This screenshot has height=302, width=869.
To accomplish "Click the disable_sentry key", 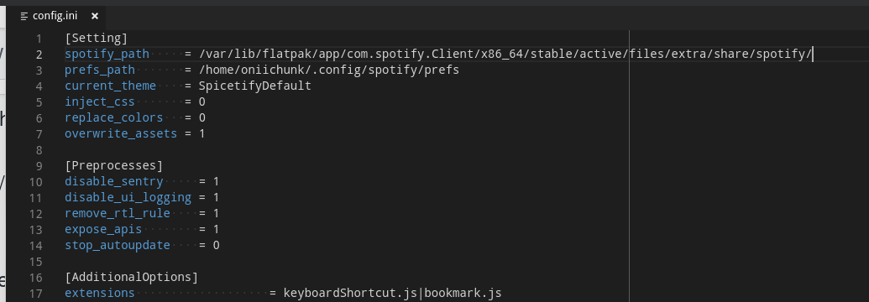I will [x=113, y=182].
